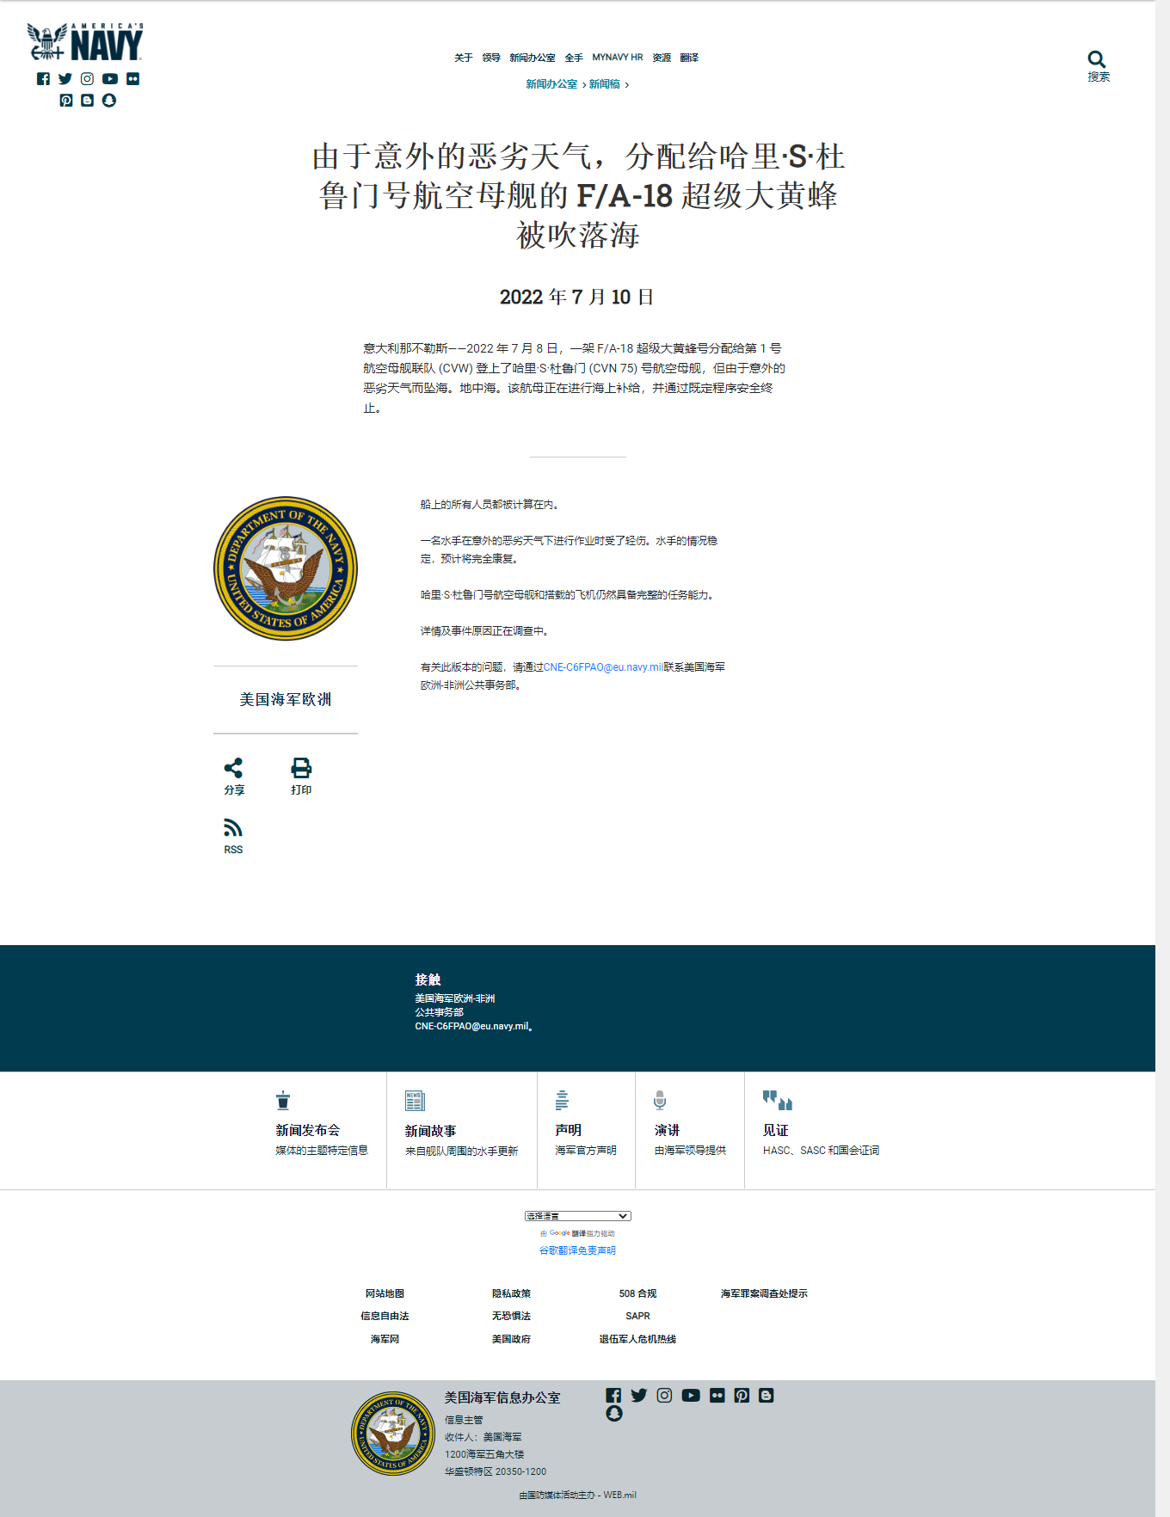This screenshot has width=1170, height=1517.
Task: Open the SAPR footer link
Action: pos(637,1316)
